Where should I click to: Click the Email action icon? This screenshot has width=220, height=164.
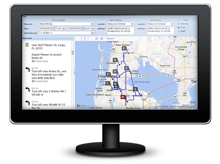coord(179,31)
